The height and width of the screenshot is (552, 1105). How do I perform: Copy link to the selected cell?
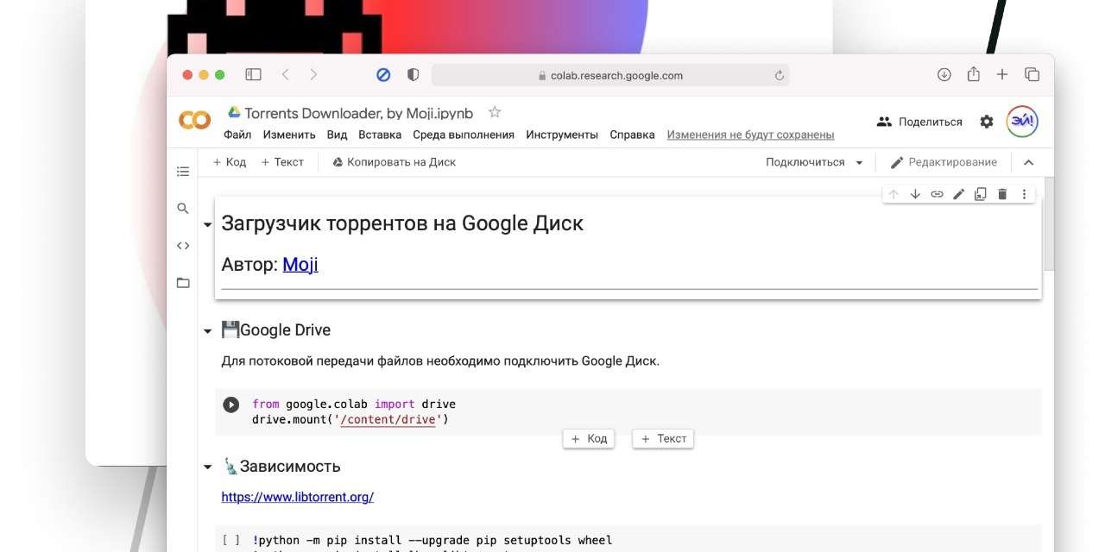pyautogui.click(x=937, y=194)
